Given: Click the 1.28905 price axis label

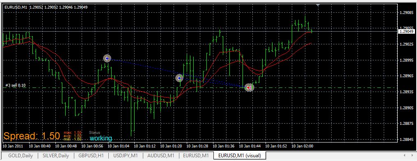Looking at the screenshot, I should point(407,108).
